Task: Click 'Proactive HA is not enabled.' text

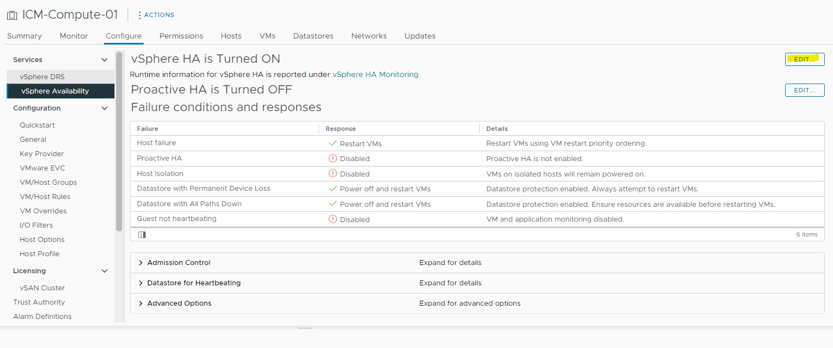Action: [x=535, y=159]
